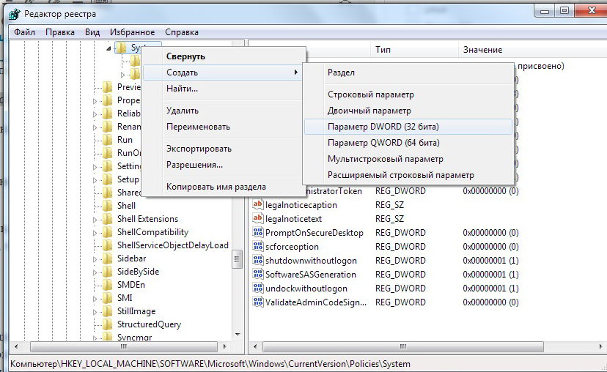Viewport: 607px width, 372px height.
Task: Click the SMI folder icon
Action: pos(108,297)
